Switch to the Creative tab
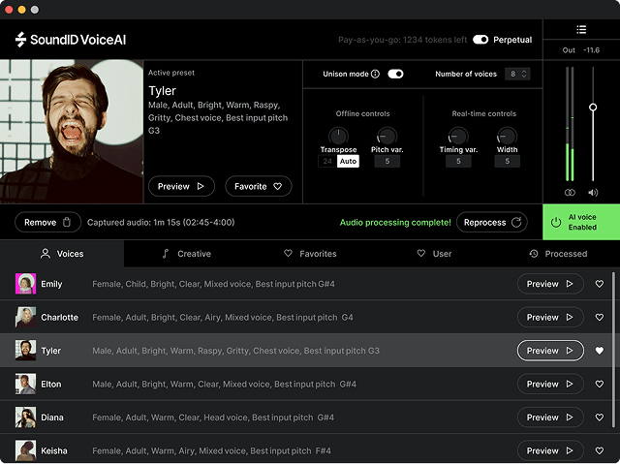This screenshot has height=464, width=620. 186,254
